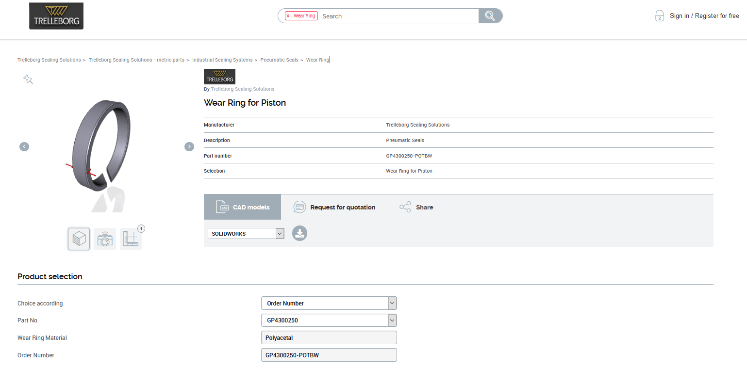Click into the Search text field

(398, 16)
